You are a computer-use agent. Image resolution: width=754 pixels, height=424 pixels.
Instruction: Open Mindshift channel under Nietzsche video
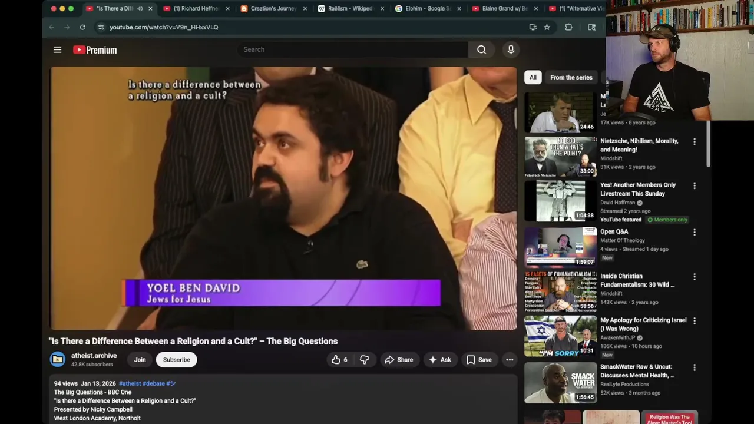[611, 158]
